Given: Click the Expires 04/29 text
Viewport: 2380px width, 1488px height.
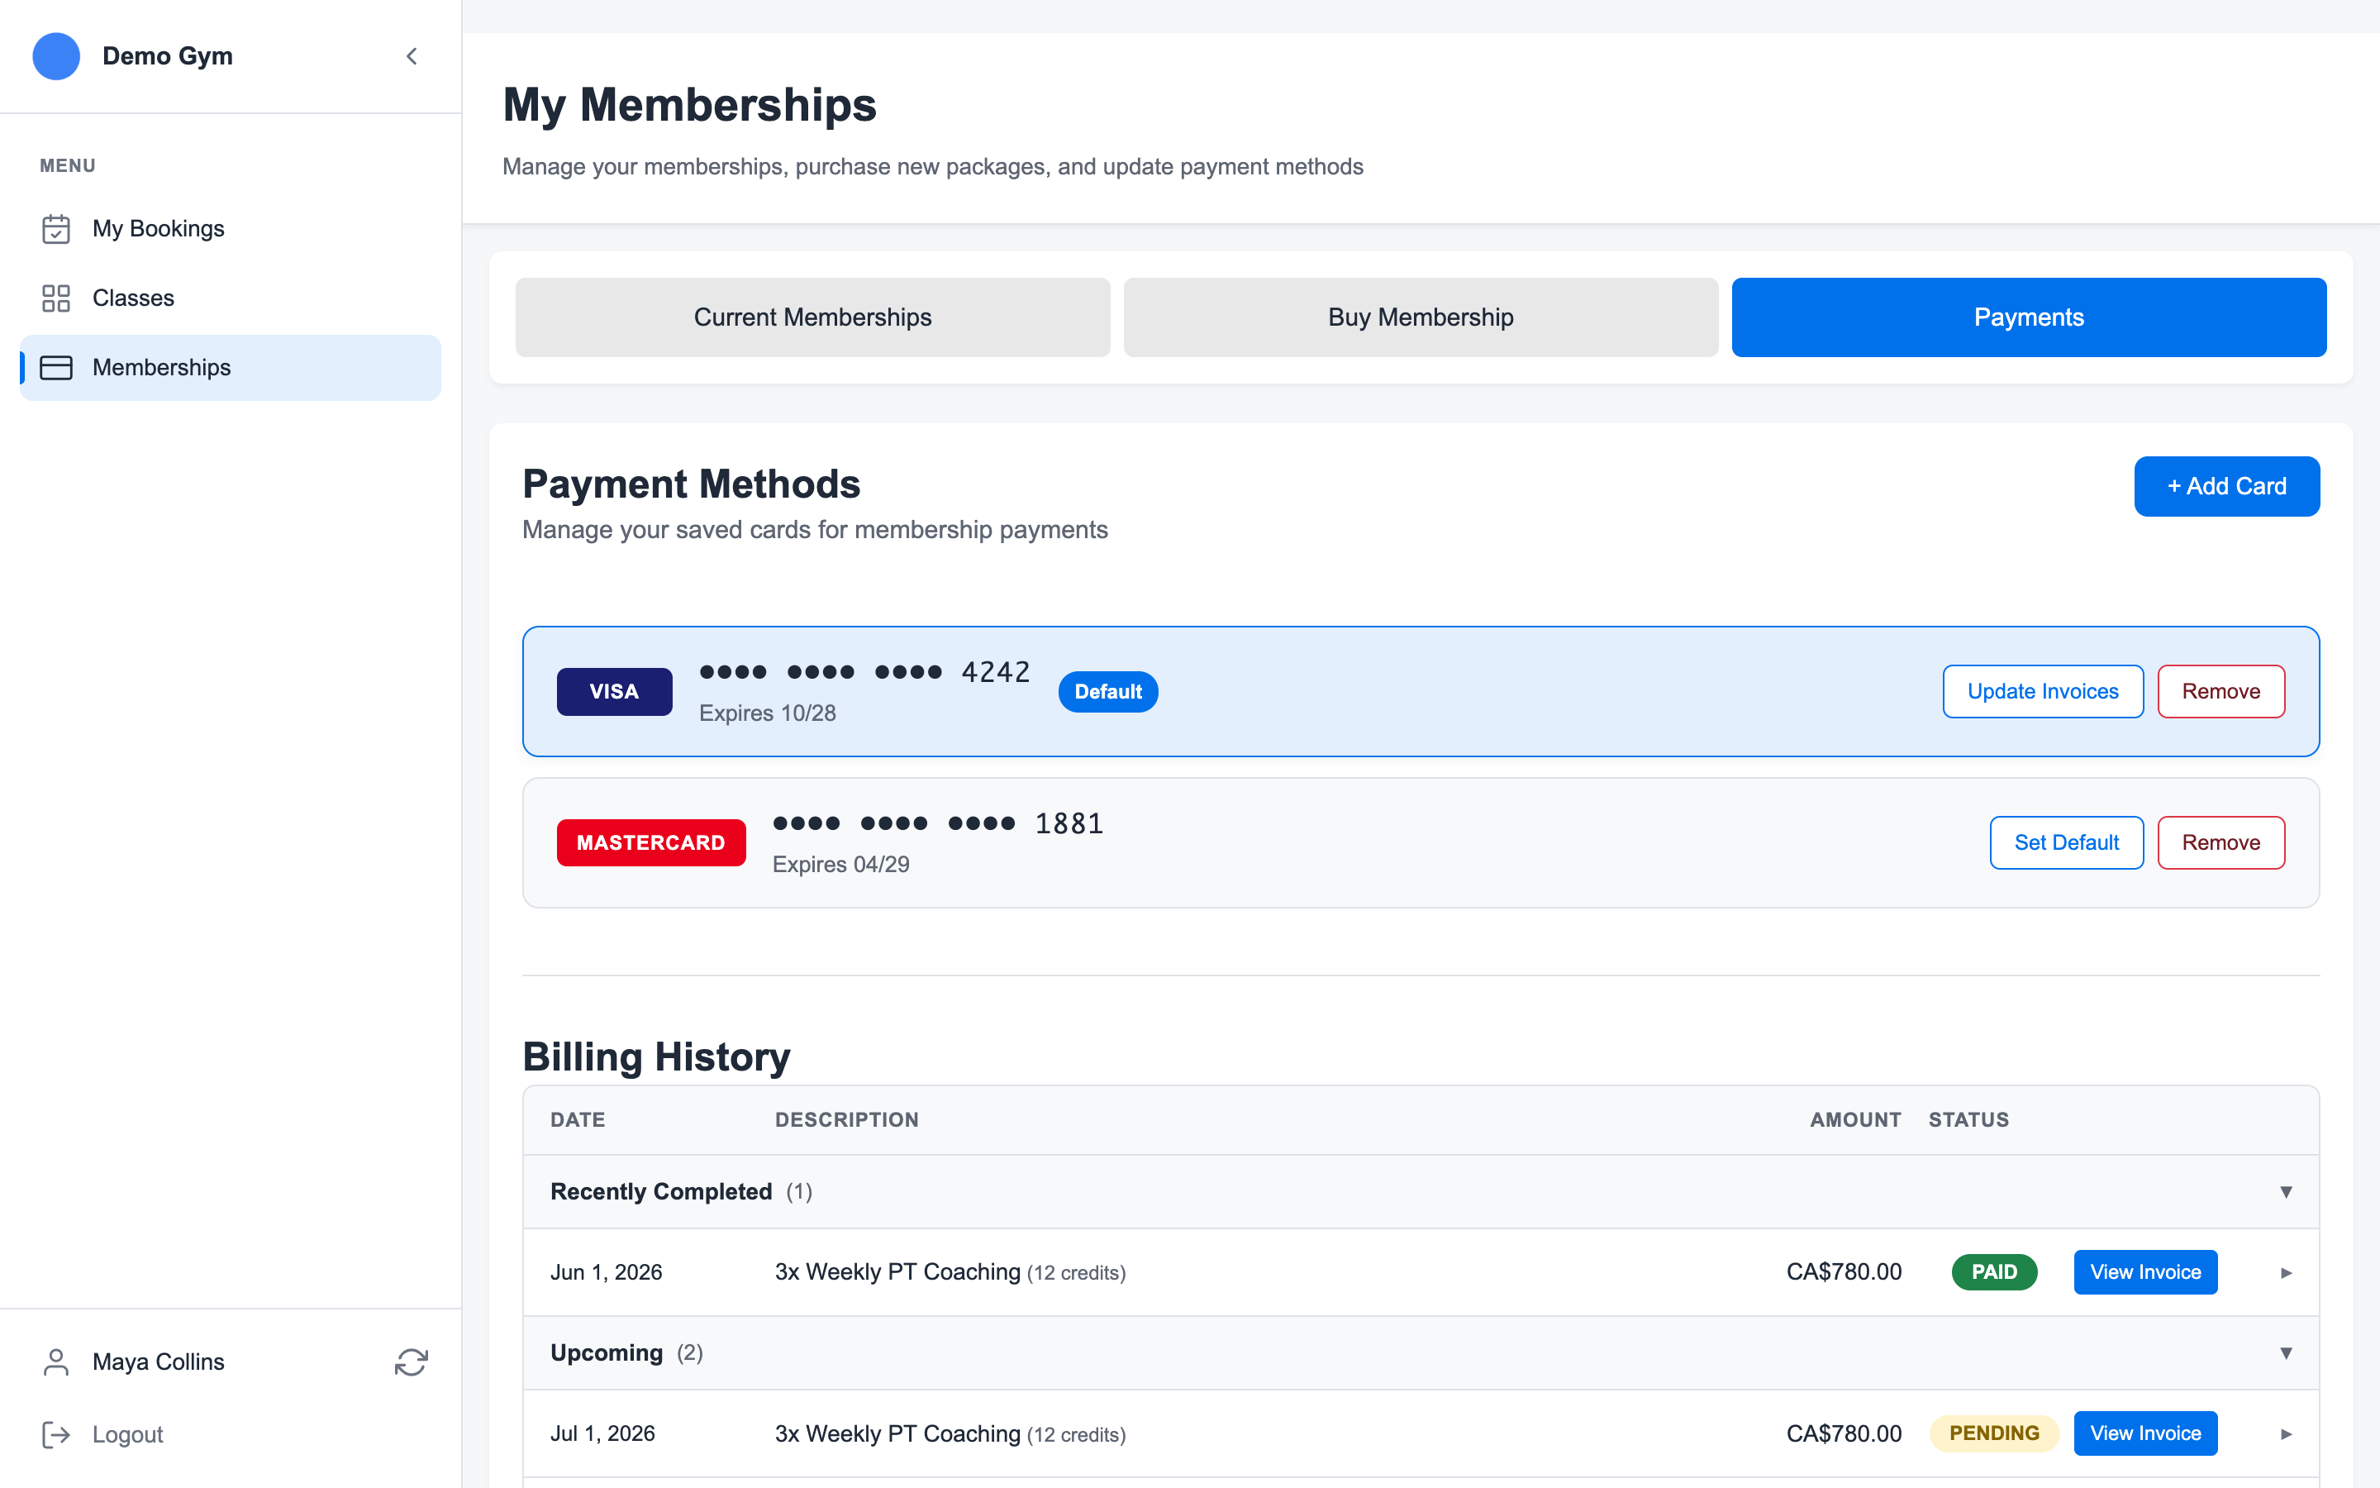Looking at the screenshot, I should coord(841,865).
